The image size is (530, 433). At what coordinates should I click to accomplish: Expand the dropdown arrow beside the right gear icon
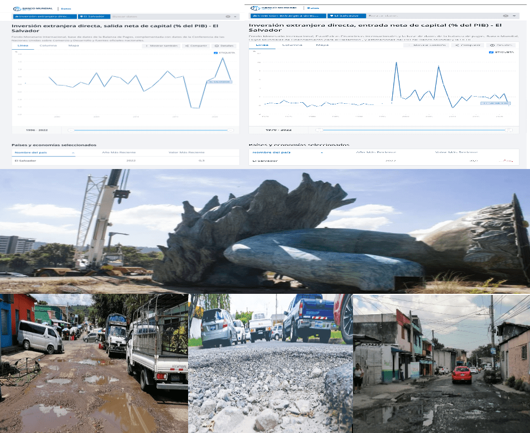(x=512, y=16)
